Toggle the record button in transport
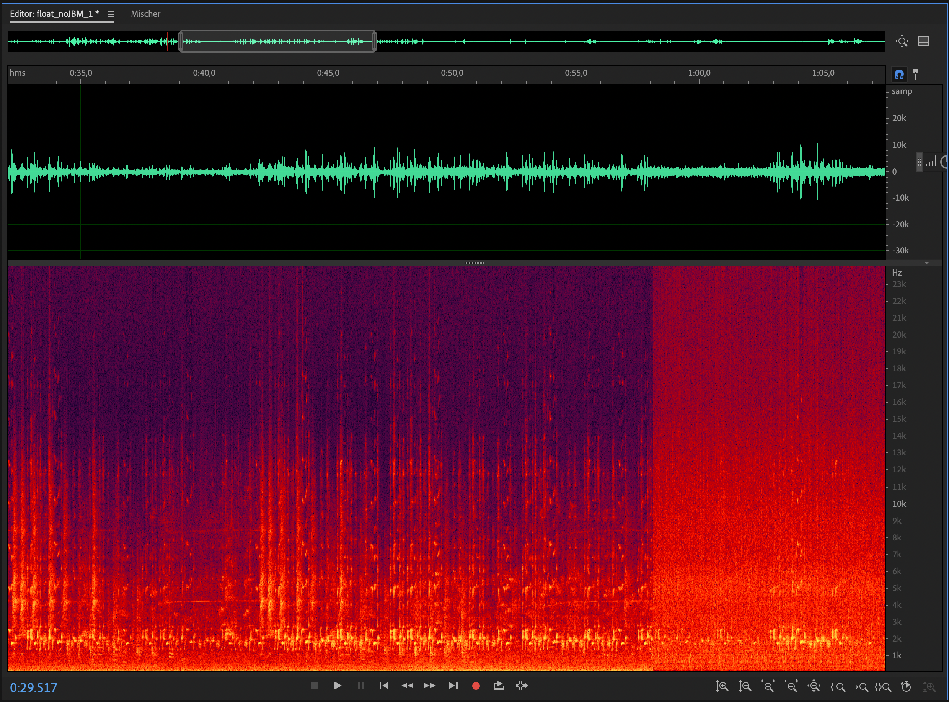The height and width of the screenshot is (702, 949). point(476,686)
